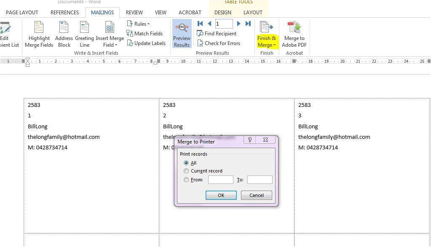The height and width of the screenshot is (247, 431).
Task: Choose Current record radio option
Action: 186,171
